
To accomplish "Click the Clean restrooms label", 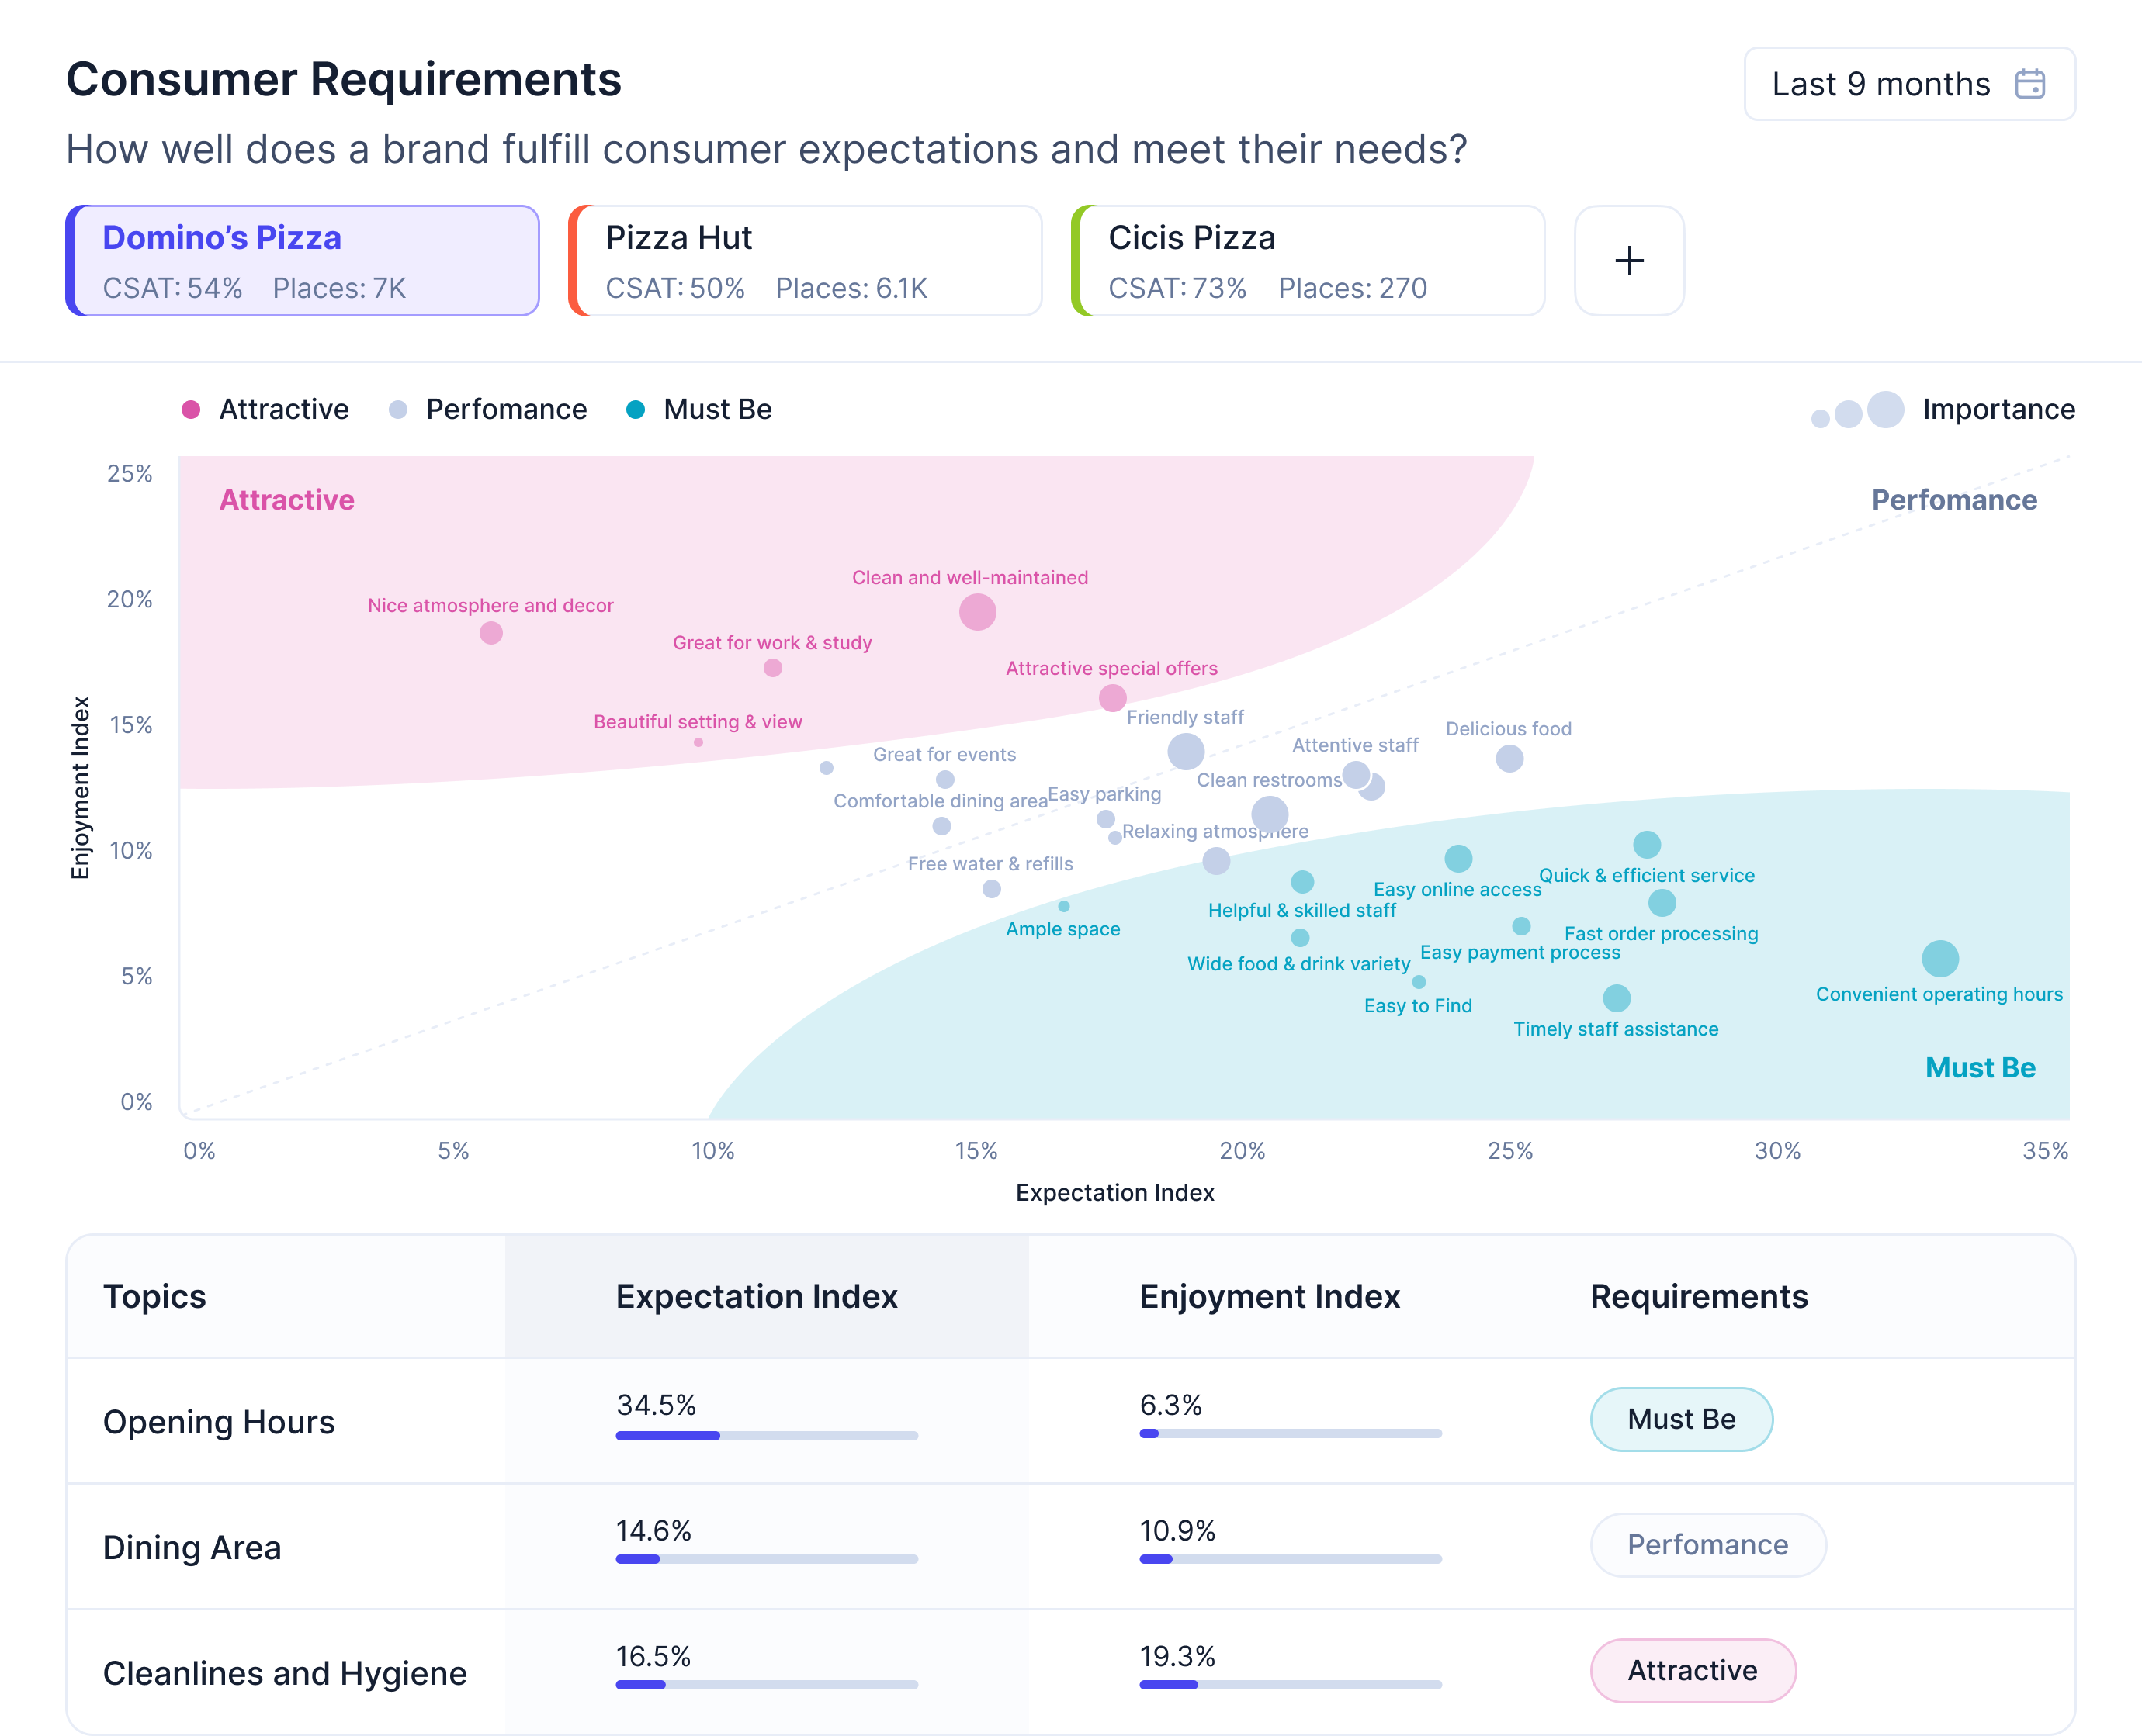I will pos(1269,781).
